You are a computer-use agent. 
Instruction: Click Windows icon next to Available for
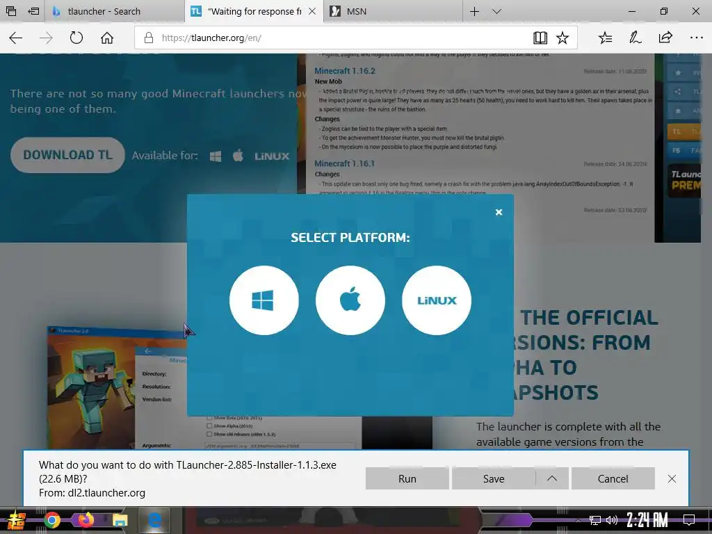(x=216, y=156)
